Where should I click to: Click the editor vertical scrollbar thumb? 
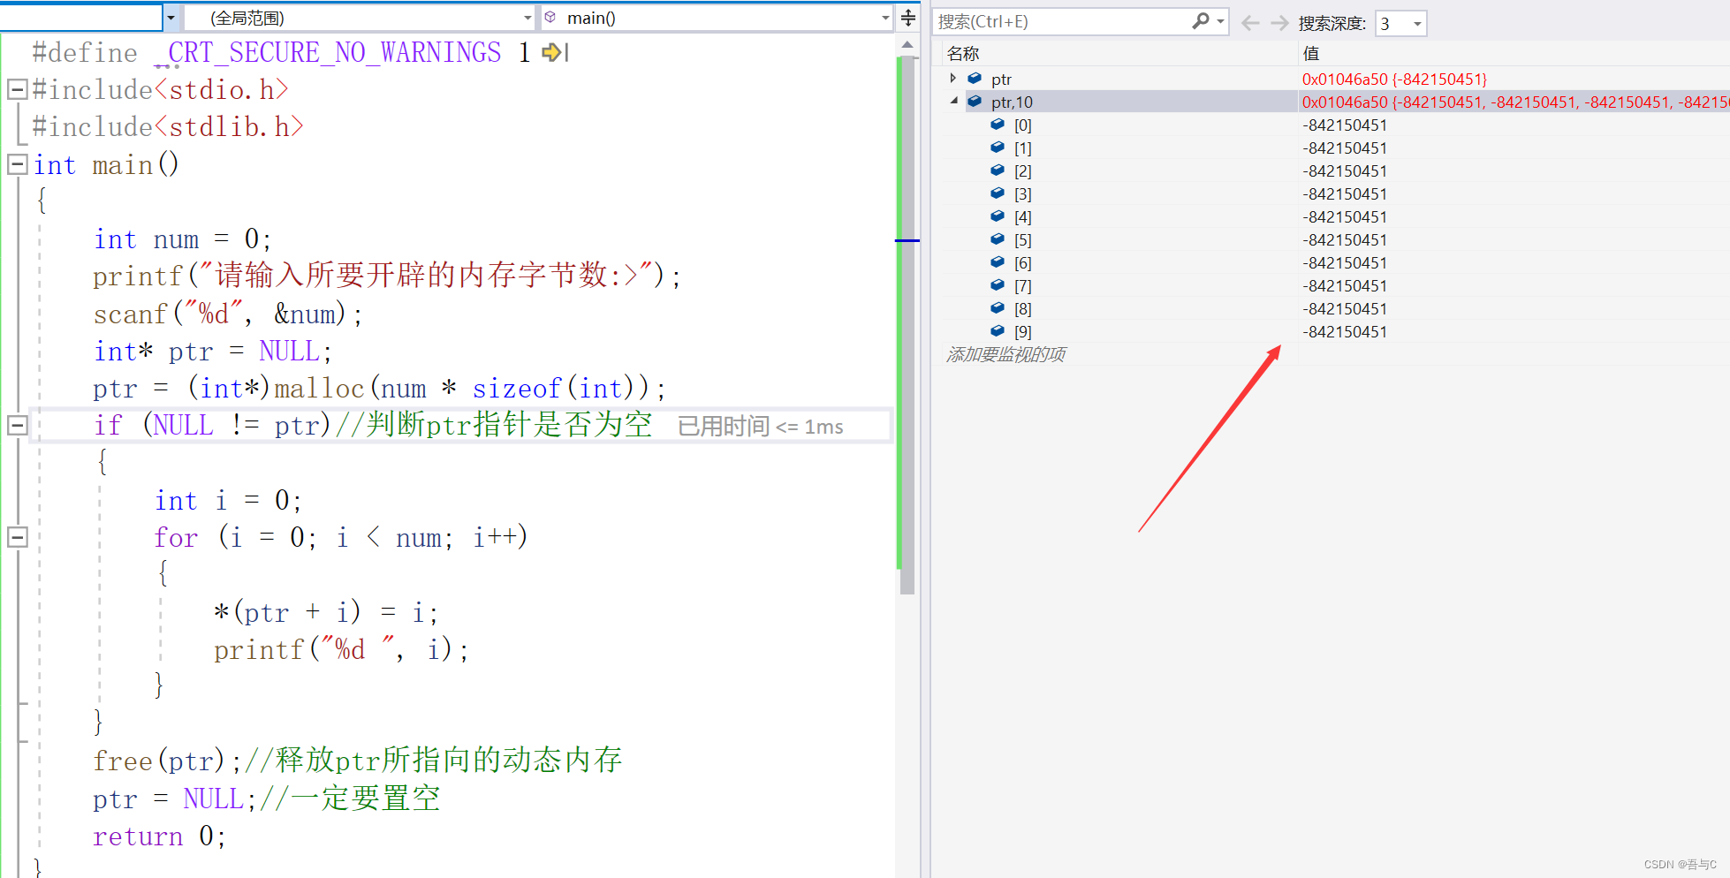coord(907,325)
